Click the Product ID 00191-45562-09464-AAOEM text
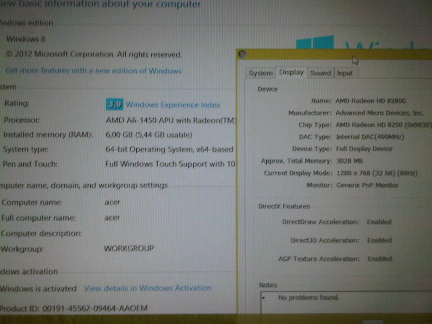The height and width of the screenshot is (324, 432). 73,308
